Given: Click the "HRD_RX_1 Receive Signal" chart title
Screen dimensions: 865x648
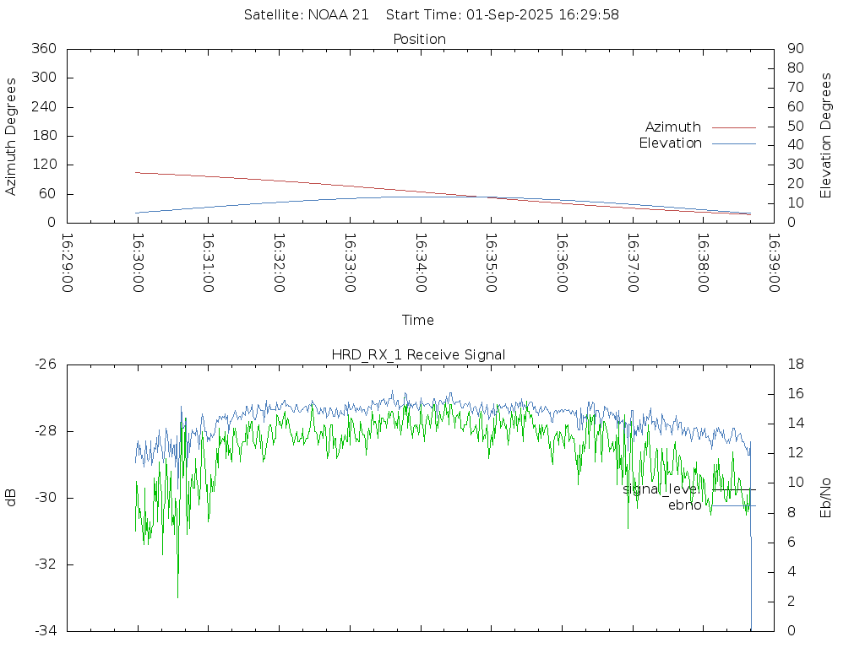Looking at the screenshot, I should pos(418,355).
